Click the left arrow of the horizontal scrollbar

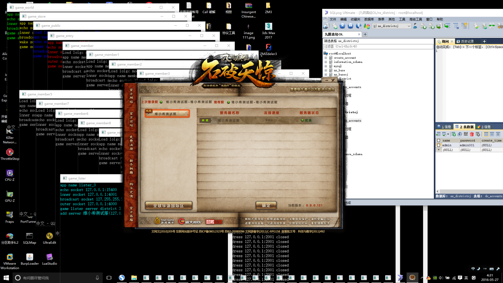coord(437,191)
